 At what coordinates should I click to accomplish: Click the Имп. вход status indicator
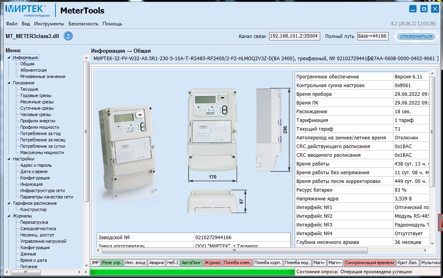(x=135, y=263)
